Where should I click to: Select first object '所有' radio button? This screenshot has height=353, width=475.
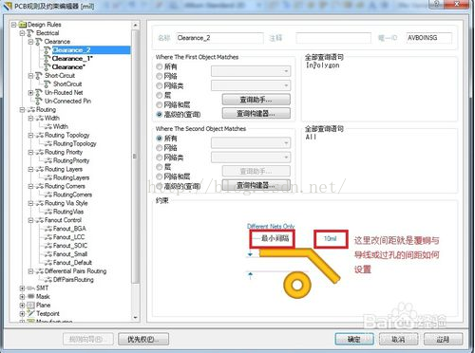coord(160,66)
